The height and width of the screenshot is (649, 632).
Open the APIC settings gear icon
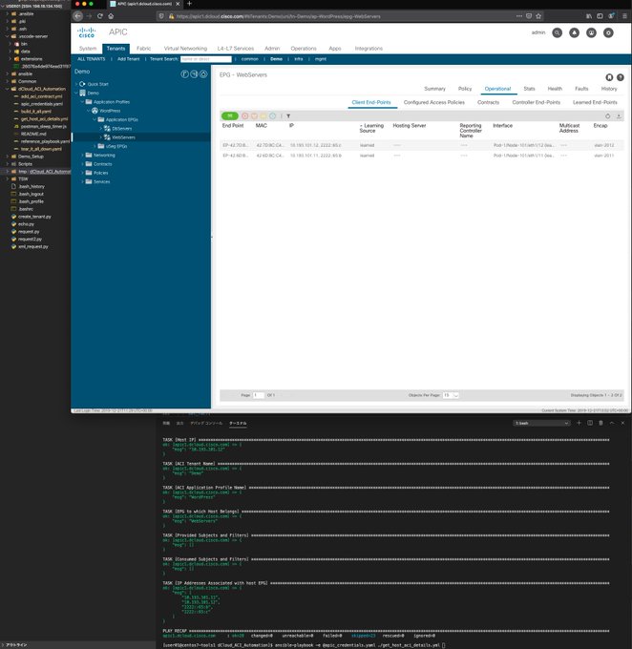coord(608,32)
